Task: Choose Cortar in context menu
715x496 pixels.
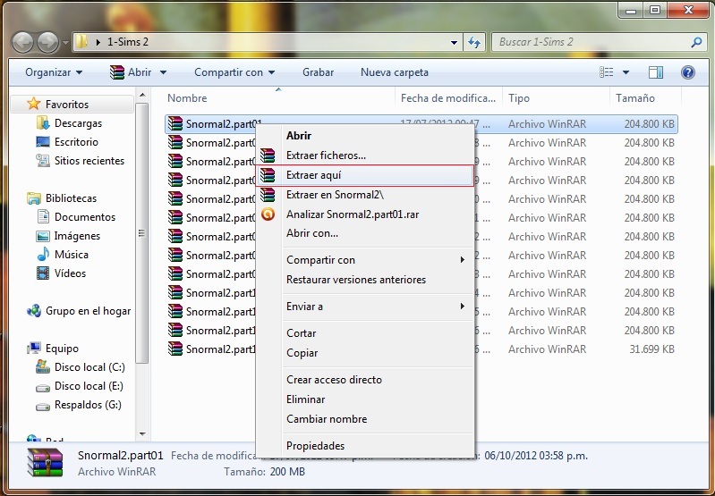Action: (365, 333)
